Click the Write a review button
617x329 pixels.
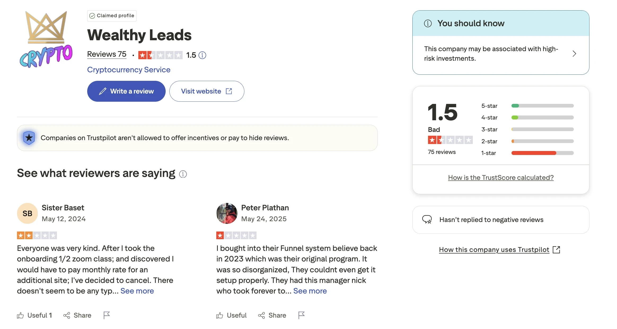click(x=126, y=91)
